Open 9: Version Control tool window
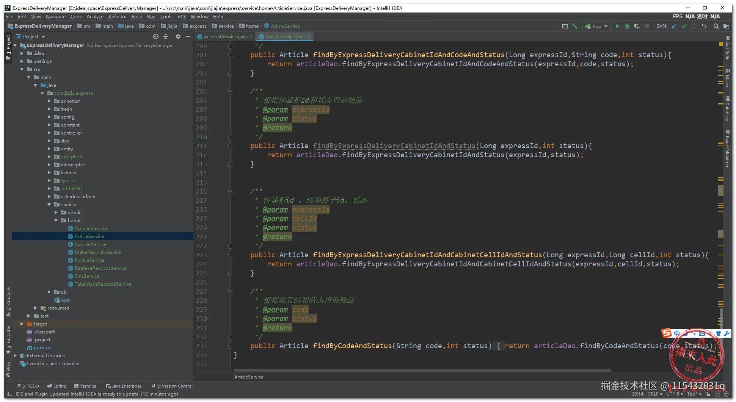This screenshot has height=402, width=736. (x=172, y=386)
